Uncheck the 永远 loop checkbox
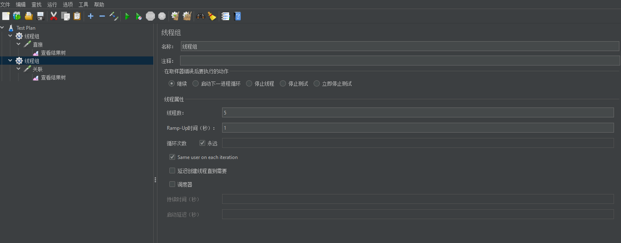 click(x=202, y=143)
